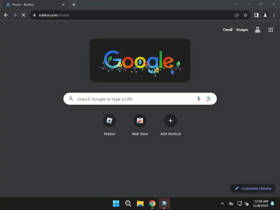Open Gmail link
Viewport: 280px width, 210px height.
click(x=228, y=30)
